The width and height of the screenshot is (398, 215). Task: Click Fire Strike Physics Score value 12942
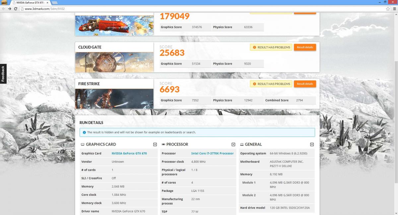point(248,100)
